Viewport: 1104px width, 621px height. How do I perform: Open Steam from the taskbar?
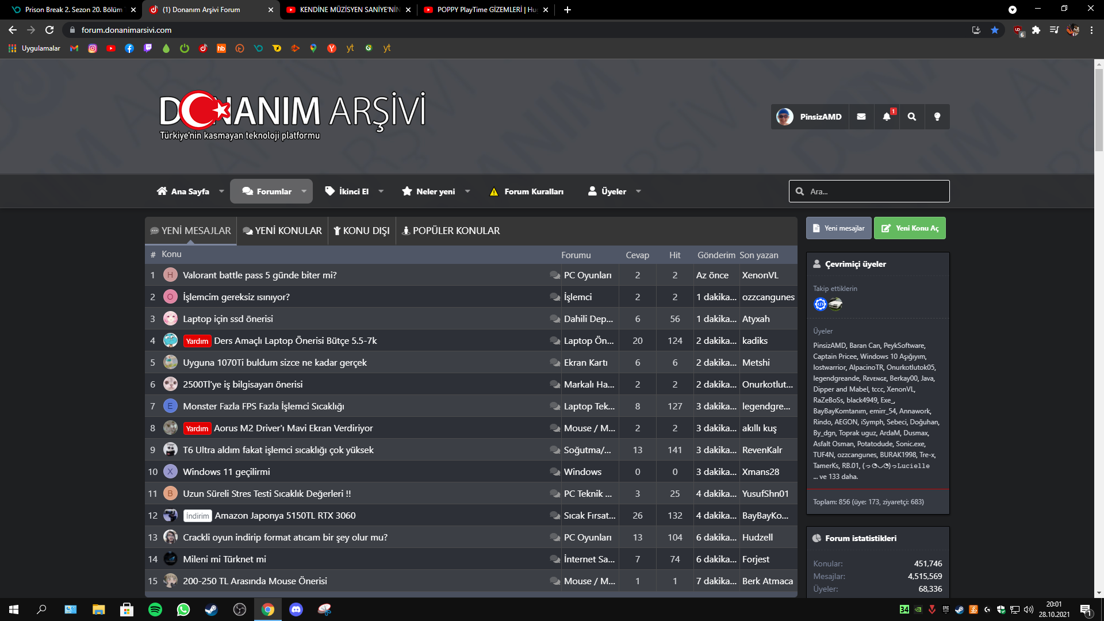pyautogui.click(x=212, y=609)
